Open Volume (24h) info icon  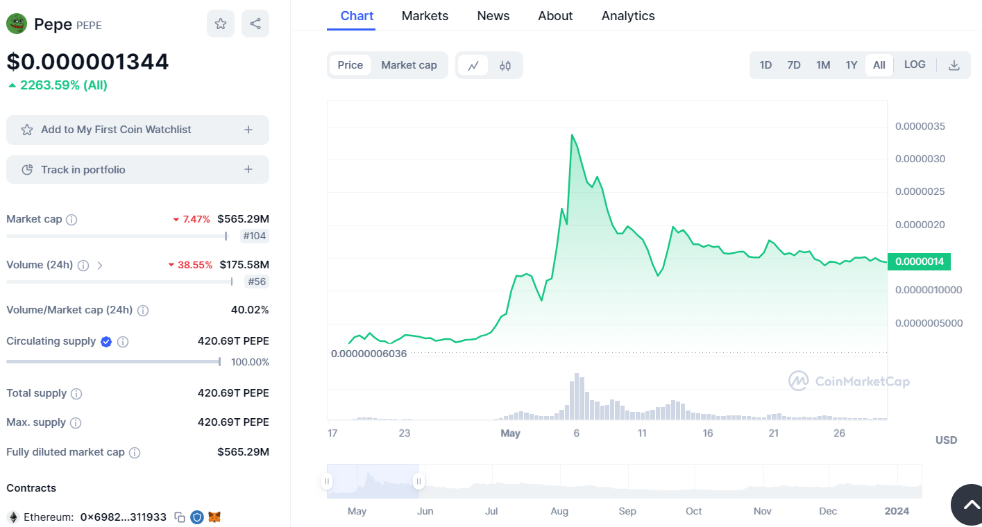[83, 265]
